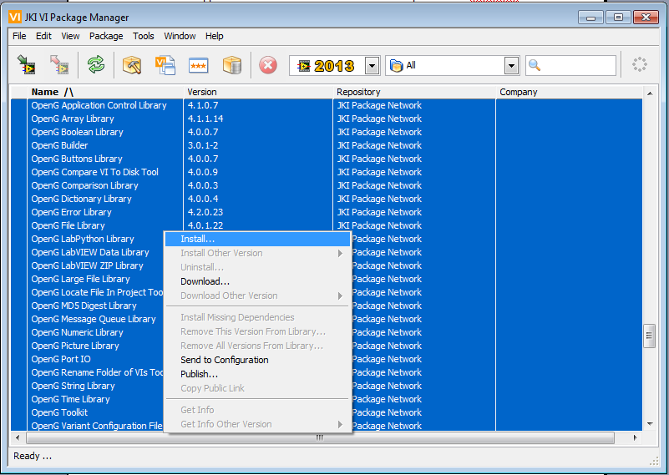The height and width of the screenshot is (475, 669).
Task: Click the VI documents toolbar icon
Action: (165, 65)
